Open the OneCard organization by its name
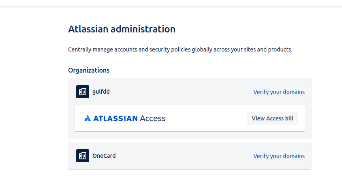The width and height of the screenshot is (342, 178). [x=104, y=156]
